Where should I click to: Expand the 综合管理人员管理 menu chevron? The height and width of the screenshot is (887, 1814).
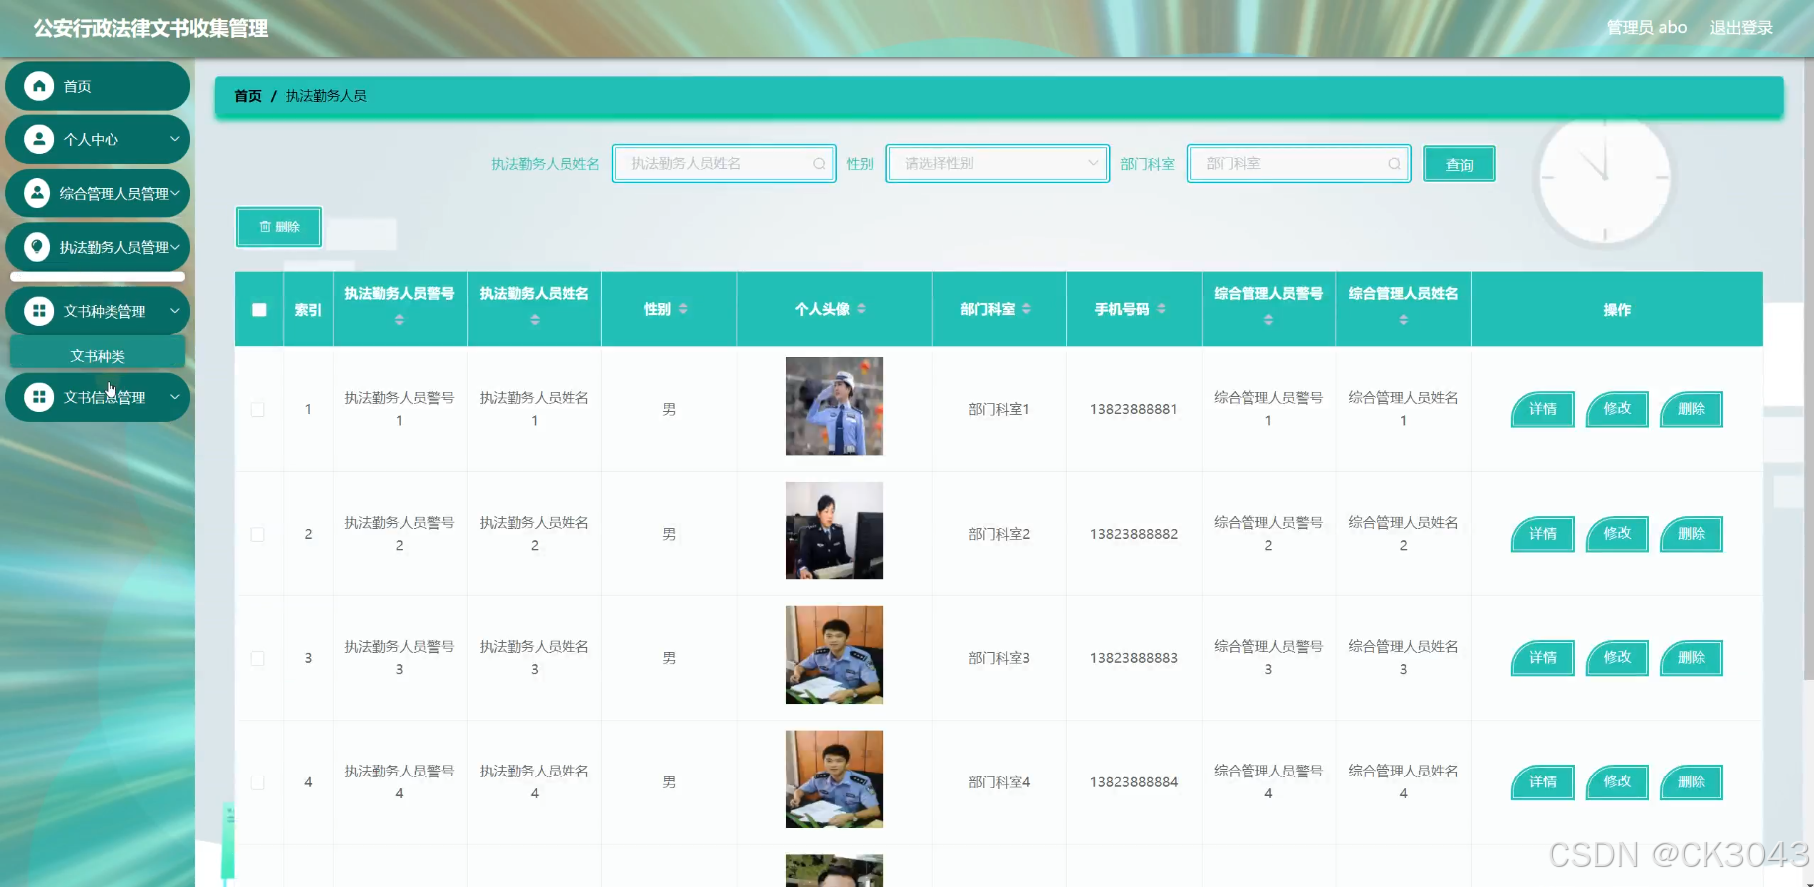pyautogui.click(x=175, y=193)
